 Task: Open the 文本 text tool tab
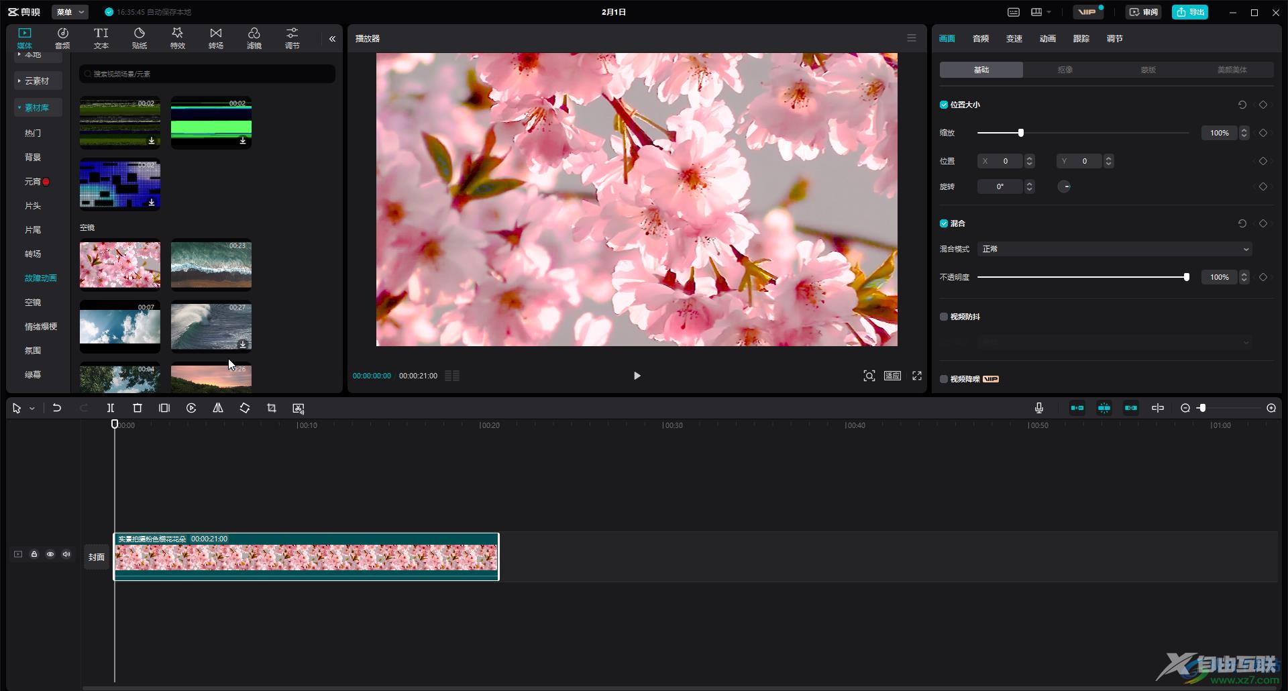coord(101,38)
